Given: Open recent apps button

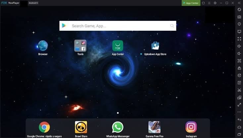Looking at the screenshot, I should (239, 134).
